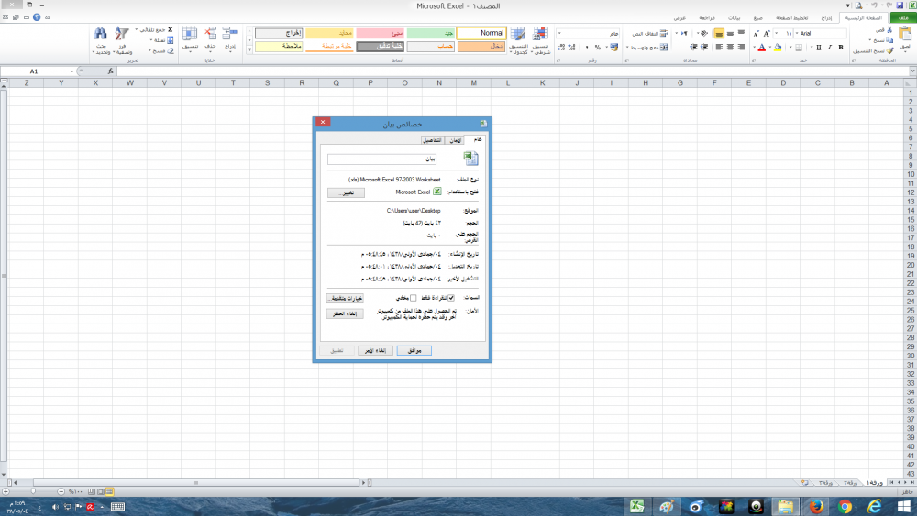Click the Decrease Decimal icon
The width and height of the screenshot is (917, 516).
pyautogui.click(x=561, y=48)
